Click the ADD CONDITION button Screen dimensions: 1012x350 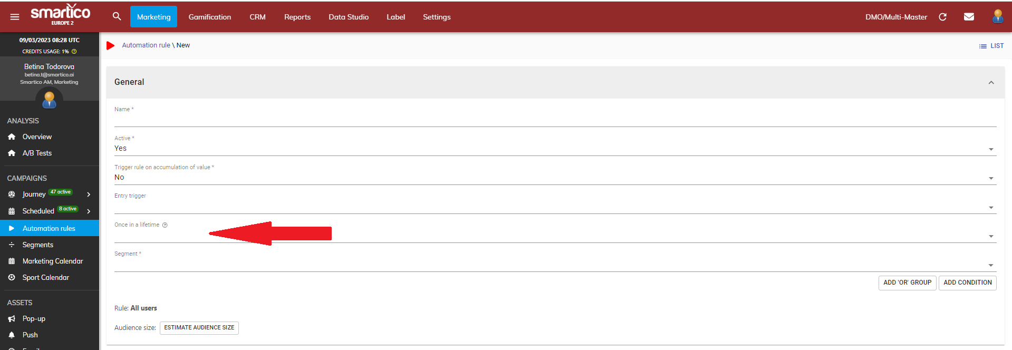pos(967,283)
